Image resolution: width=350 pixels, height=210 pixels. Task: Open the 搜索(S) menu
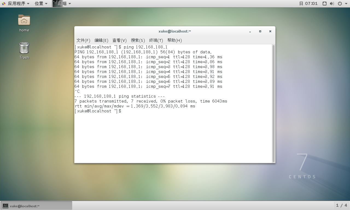pos(138,40)
